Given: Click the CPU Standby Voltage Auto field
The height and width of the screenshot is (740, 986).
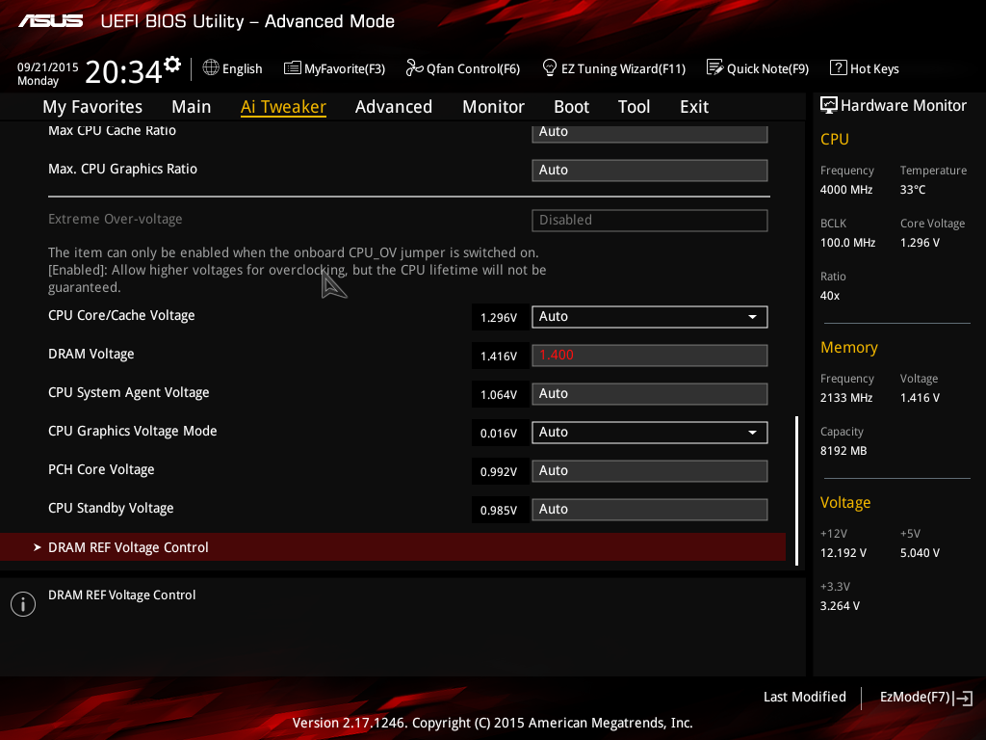Looking at the screenshot, I should [x=650, y=510].
